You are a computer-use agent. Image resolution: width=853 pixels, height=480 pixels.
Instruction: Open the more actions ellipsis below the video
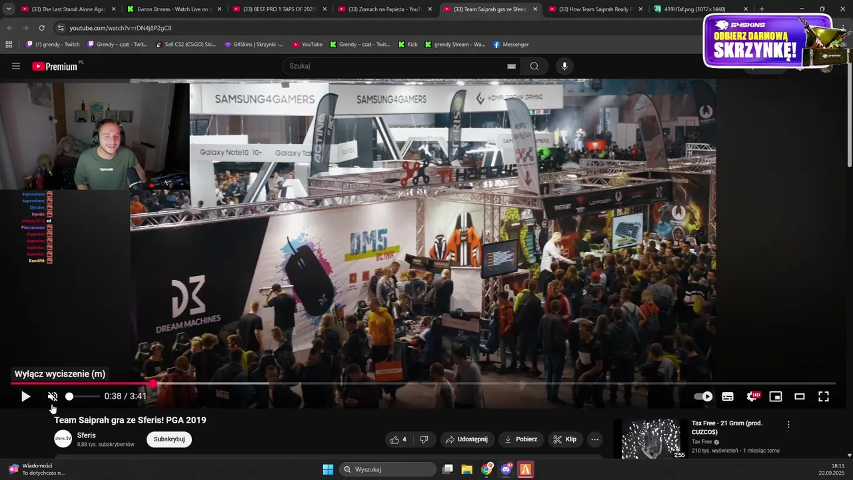(595, 439)
